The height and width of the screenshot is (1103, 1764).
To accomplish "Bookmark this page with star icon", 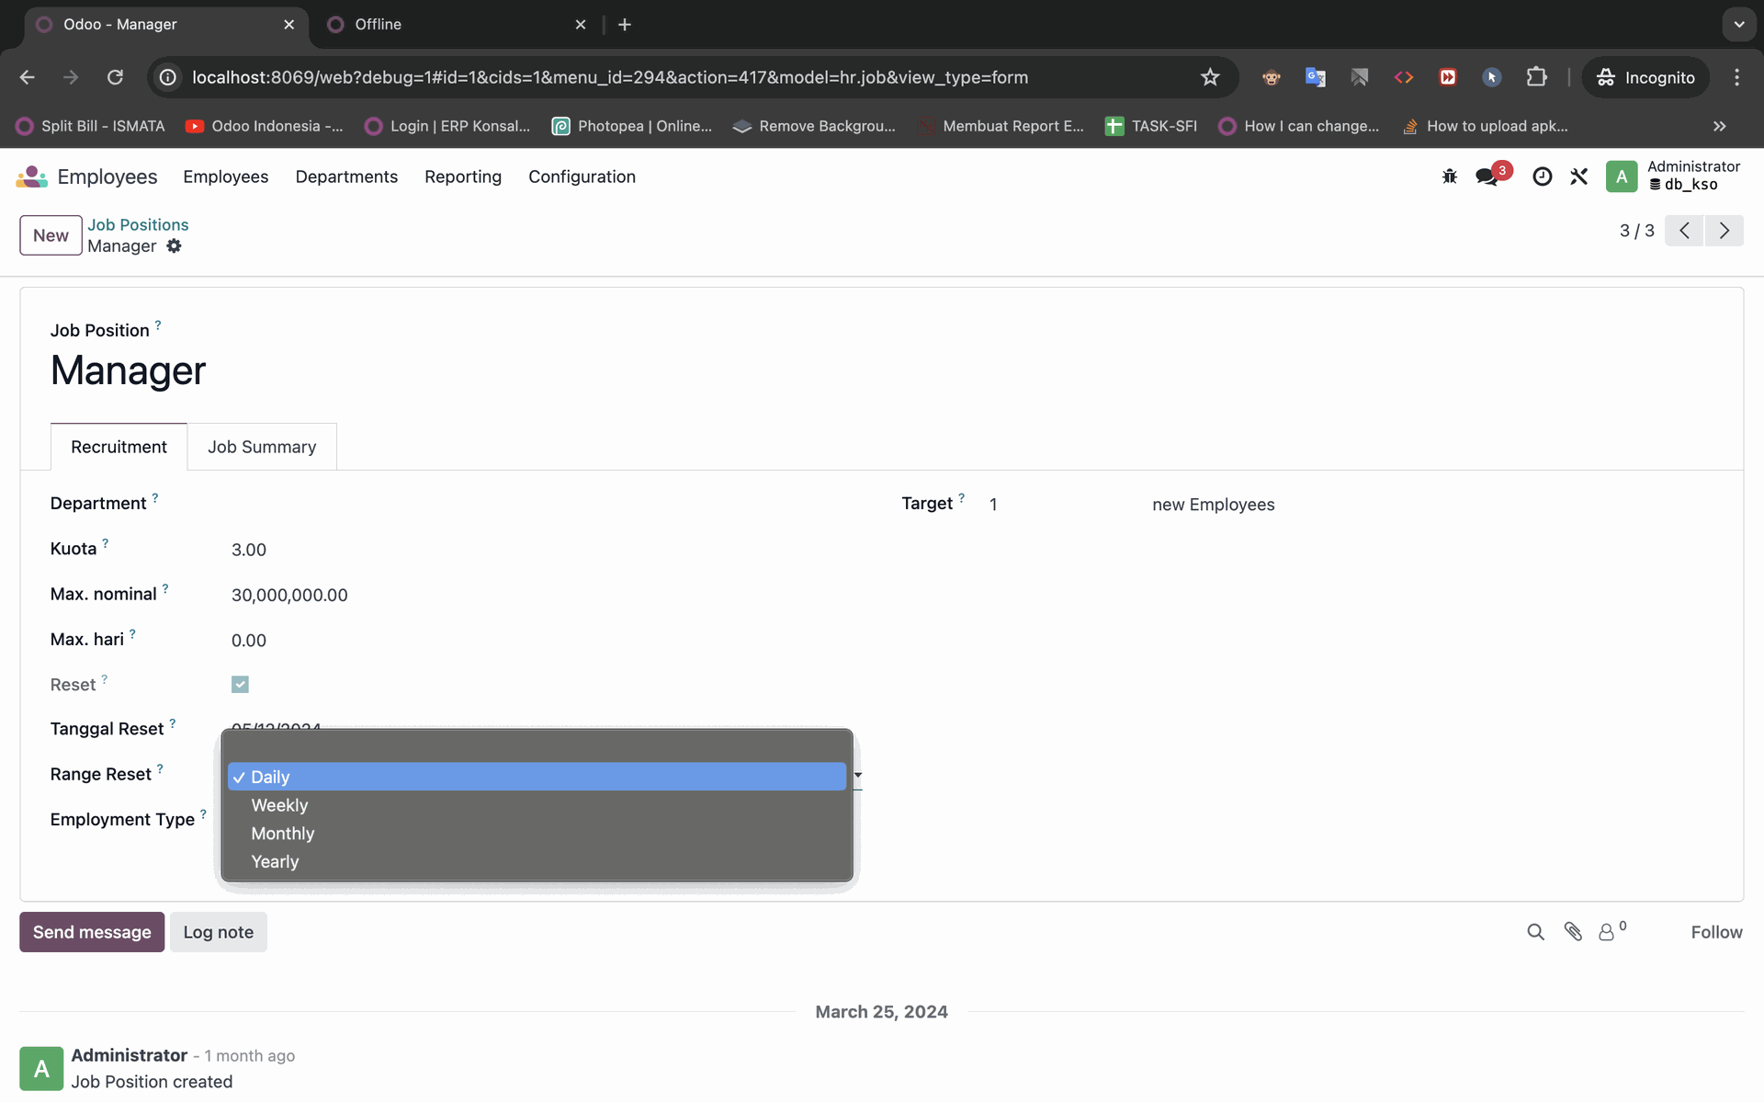I will [1210, 77].
